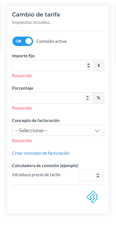Decrease Importe fijo with the down arrow
116x227 pixels.
pos(89,67)
